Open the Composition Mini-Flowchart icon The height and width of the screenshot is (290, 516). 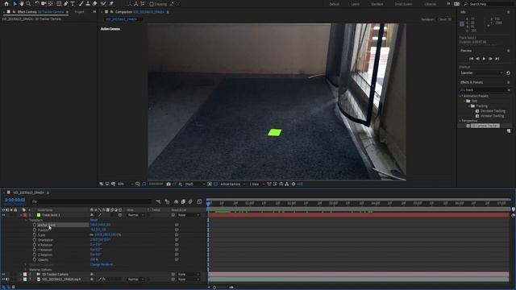click(x=158, y=201)
